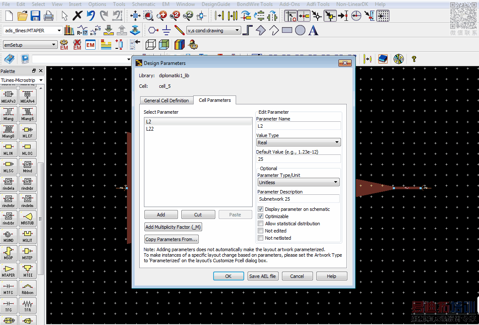Click the Add parameter button
The height and width of the screenshot is (325, 479).
tap(161, 215)
